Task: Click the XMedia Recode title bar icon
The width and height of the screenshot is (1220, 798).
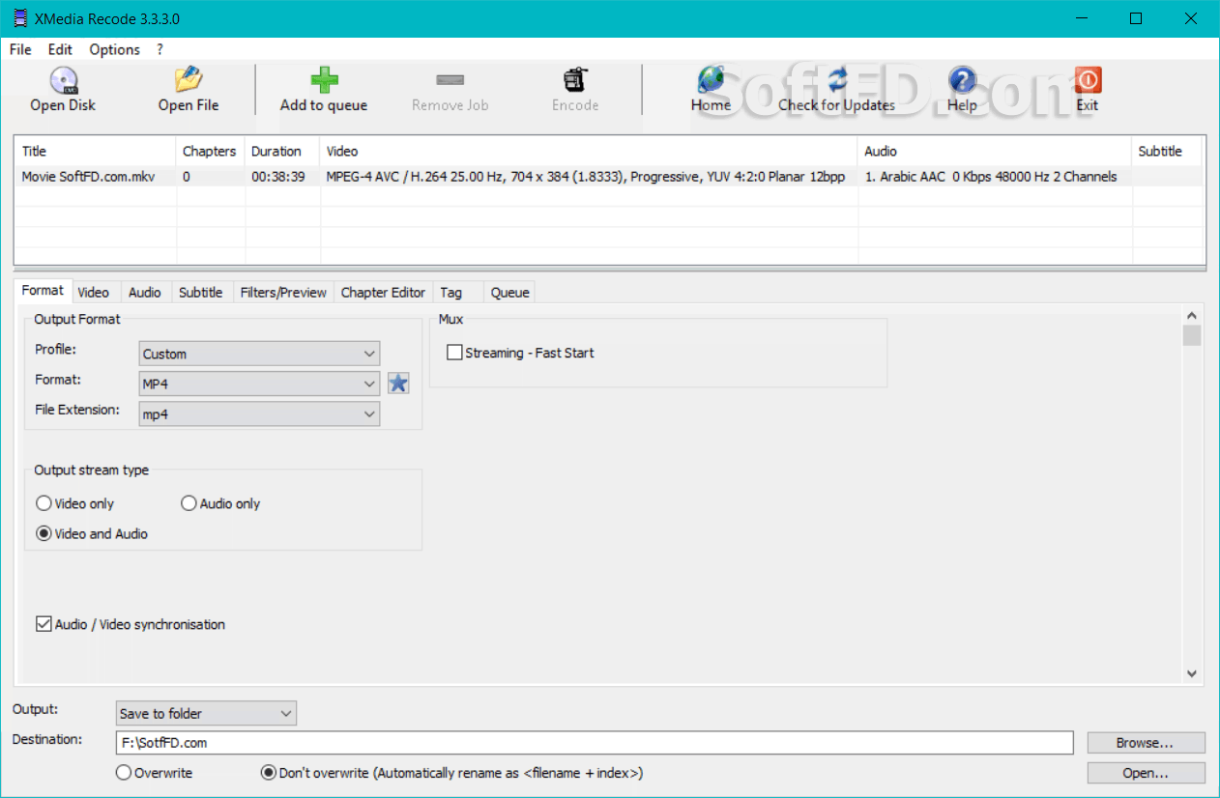Action: 20,18
